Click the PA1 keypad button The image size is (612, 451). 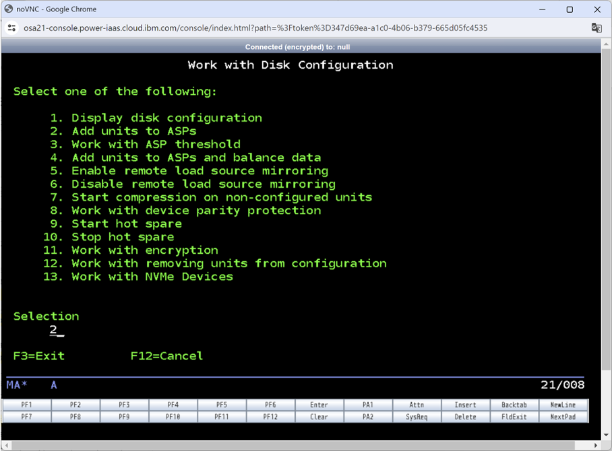368,405
